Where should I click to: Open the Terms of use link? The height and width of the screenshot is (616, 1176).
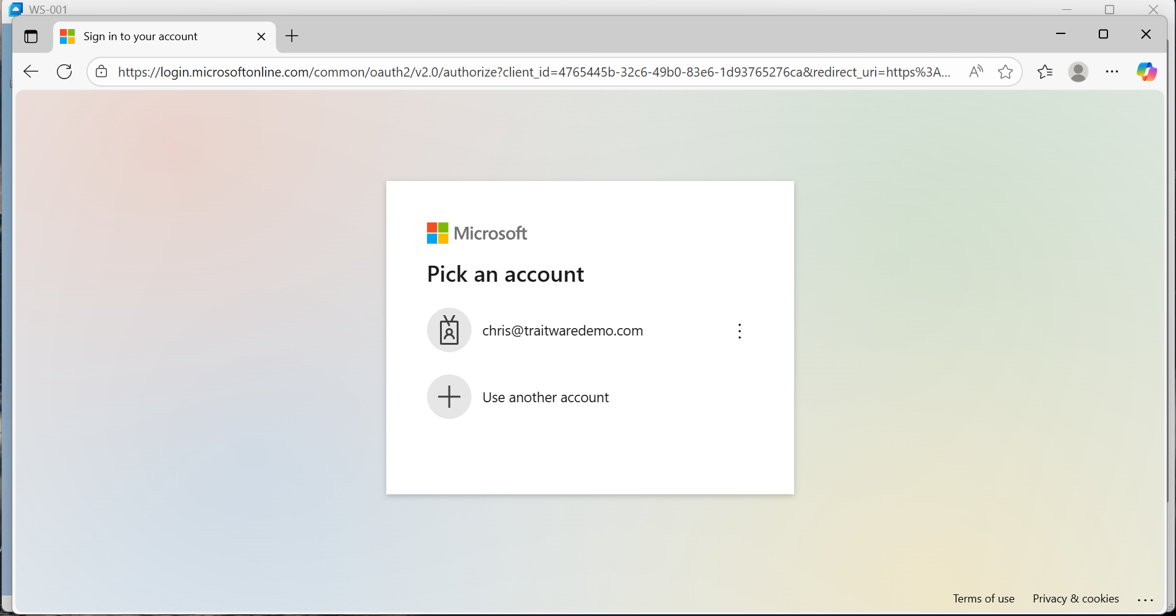coord(984,599)
